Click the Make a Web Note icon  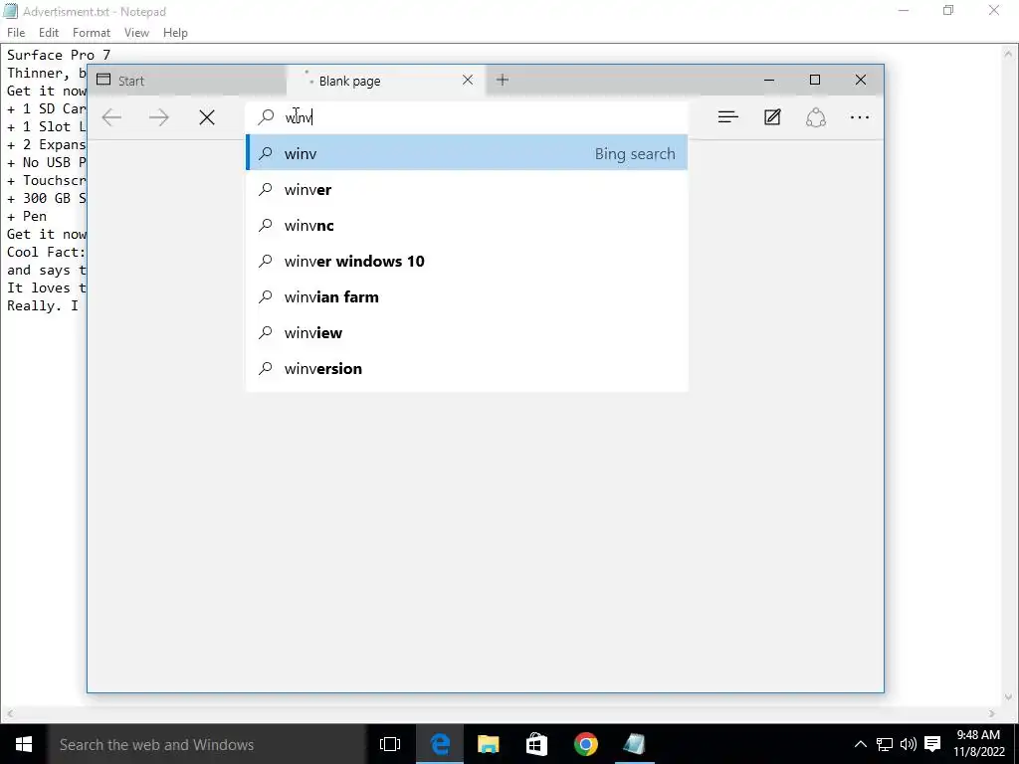(x=772, y=117)
